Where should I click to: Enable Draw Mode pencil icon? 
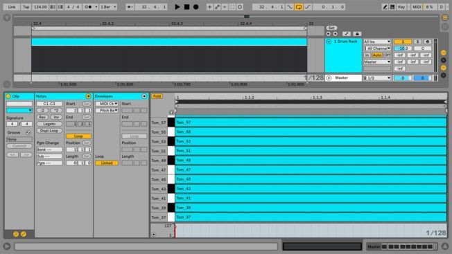click(385, 7)
